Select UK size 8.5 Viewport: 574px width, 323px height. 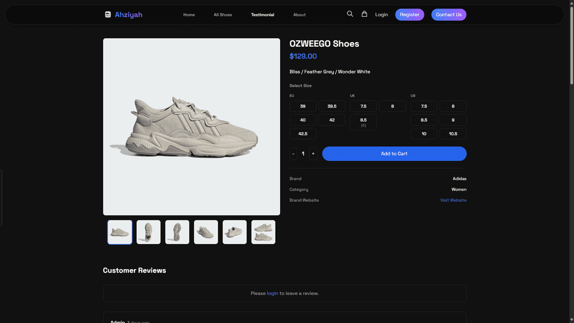point(363,122)
